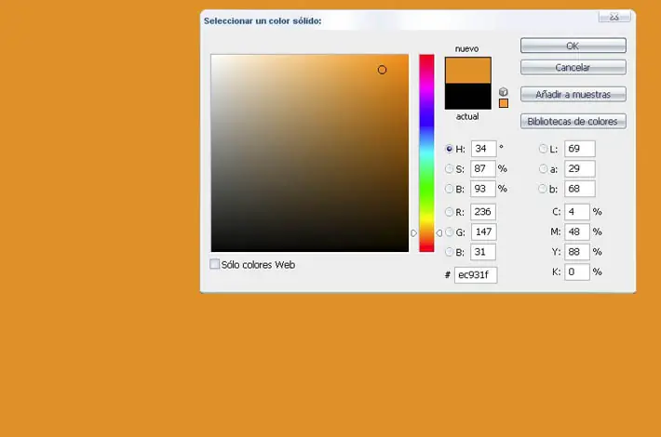Click the actual black color swatch

tap(468, 97)
